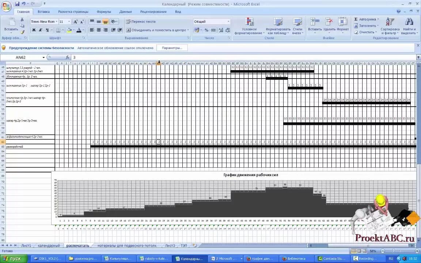The height and width of the screenshot is (263, 421).
Task: Apply the 000 thousands separator format
Action: tap(213, 30)
